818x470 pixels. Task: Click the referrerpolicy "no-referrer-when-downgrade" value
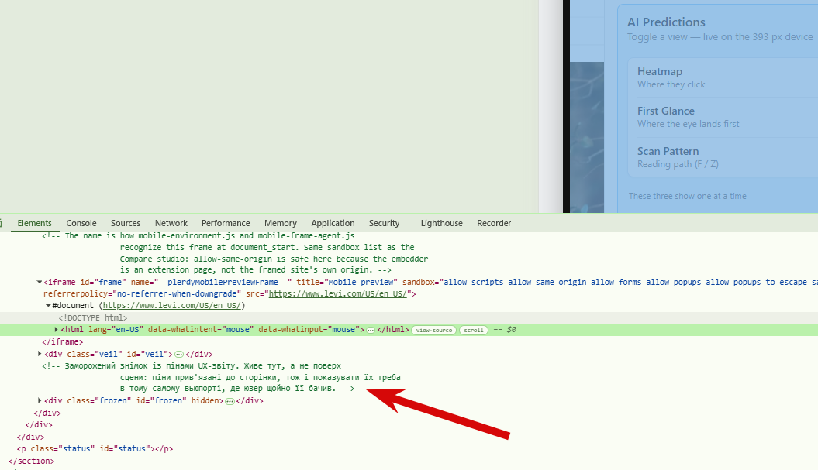pos(177,294)
